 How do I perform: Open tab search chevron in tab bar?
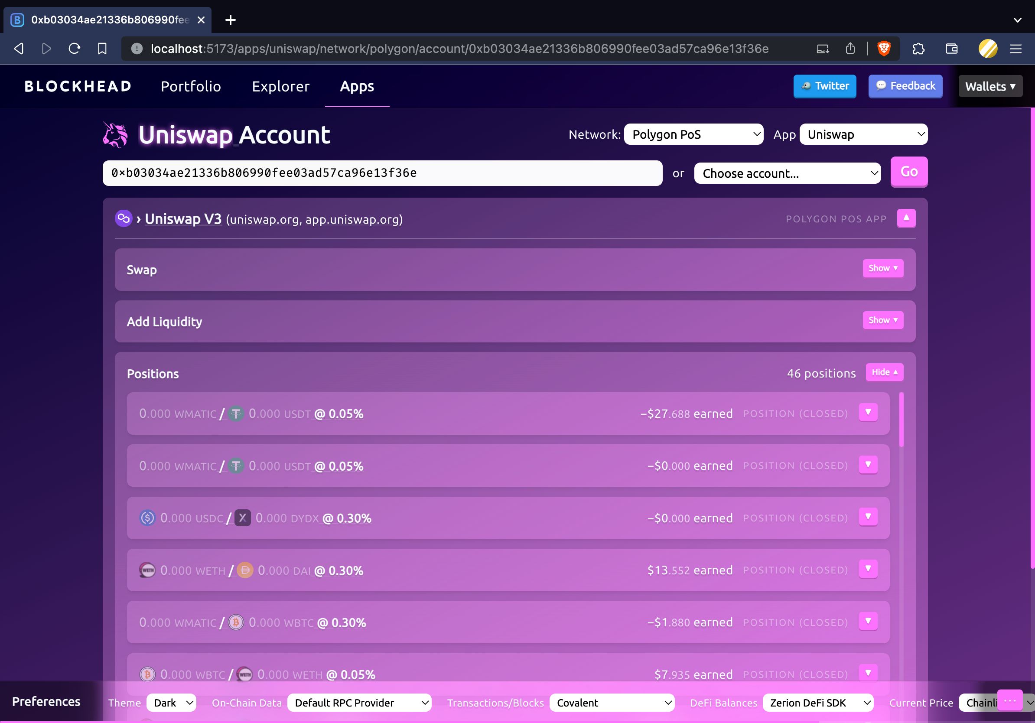tap(1017, 20)
